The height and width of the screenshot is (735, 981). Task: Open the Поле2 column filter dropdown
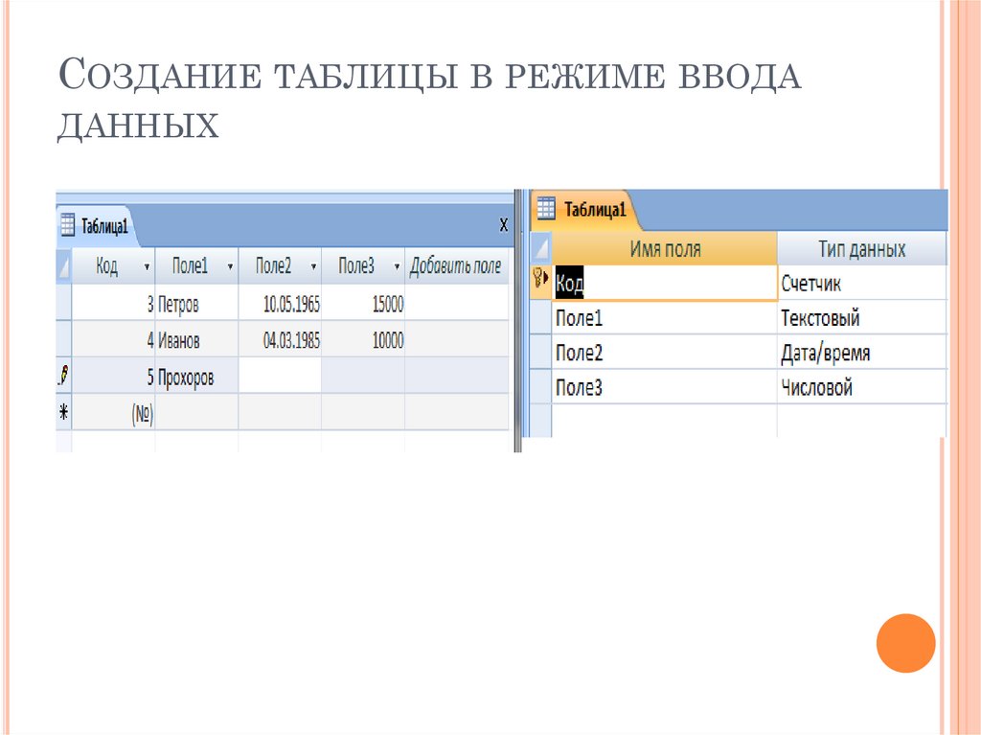click(312, 265)
